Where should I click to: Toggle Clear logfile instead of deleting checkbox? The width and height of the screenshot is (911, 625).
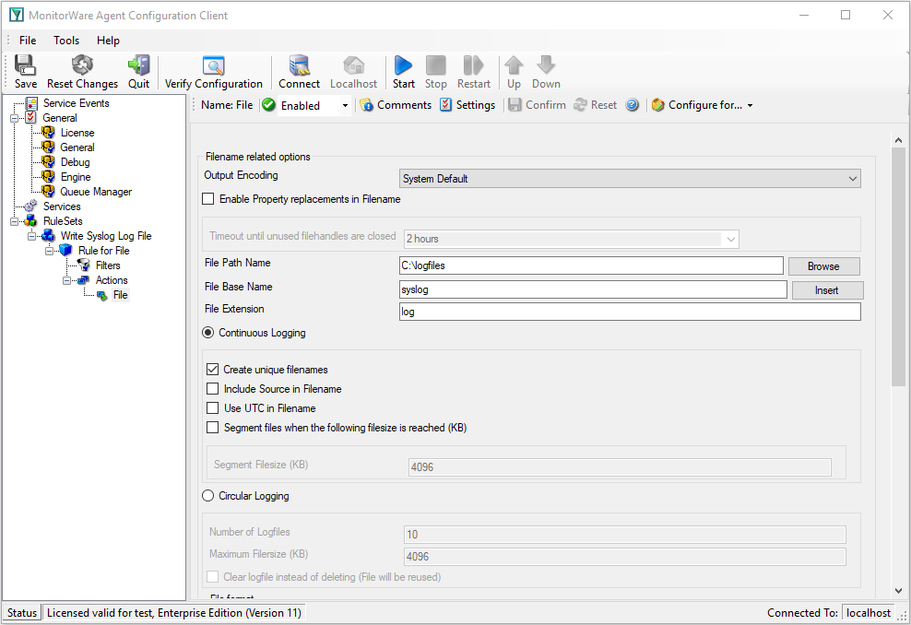pos(213,577)
